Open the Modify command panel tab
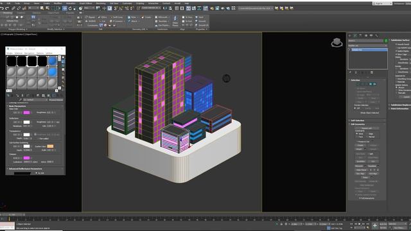 pos(355,36)
